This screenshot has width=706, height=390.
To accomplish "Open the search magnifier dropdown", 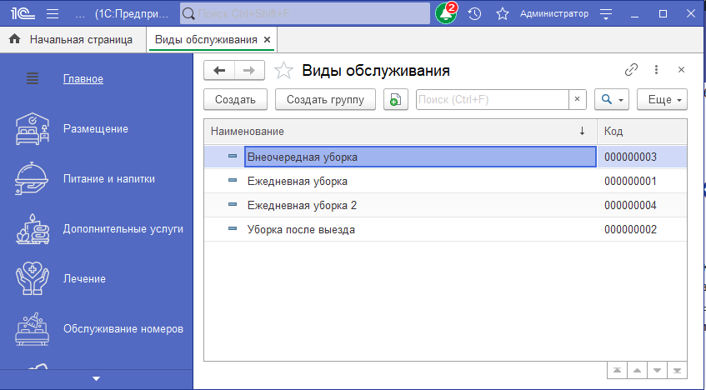I will tap(612, 100).
